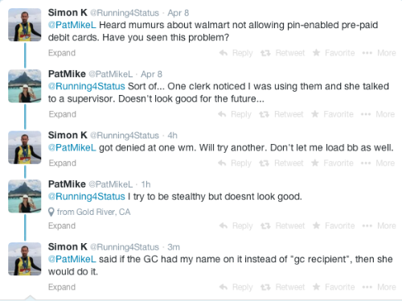Screen dimensions: 402x301
Task: Expand Simon K's Apr 8 tweet
Action: point(62,53)
